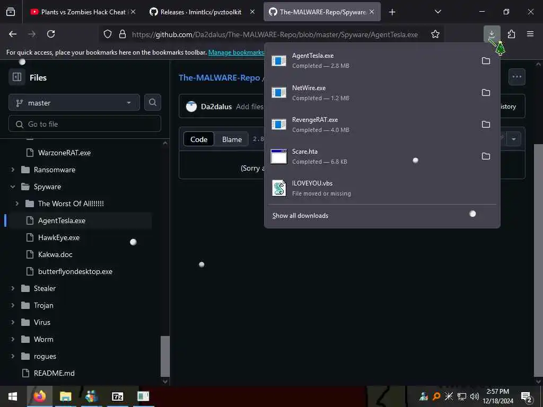
Task: Collapse the GitHub file tree side panel
Action: [17, 77]
